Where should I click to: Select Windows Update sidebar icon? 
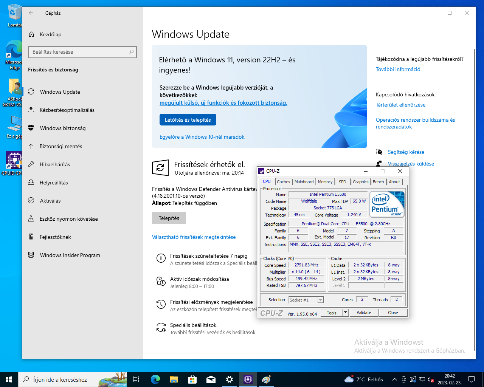click(31, 92)
